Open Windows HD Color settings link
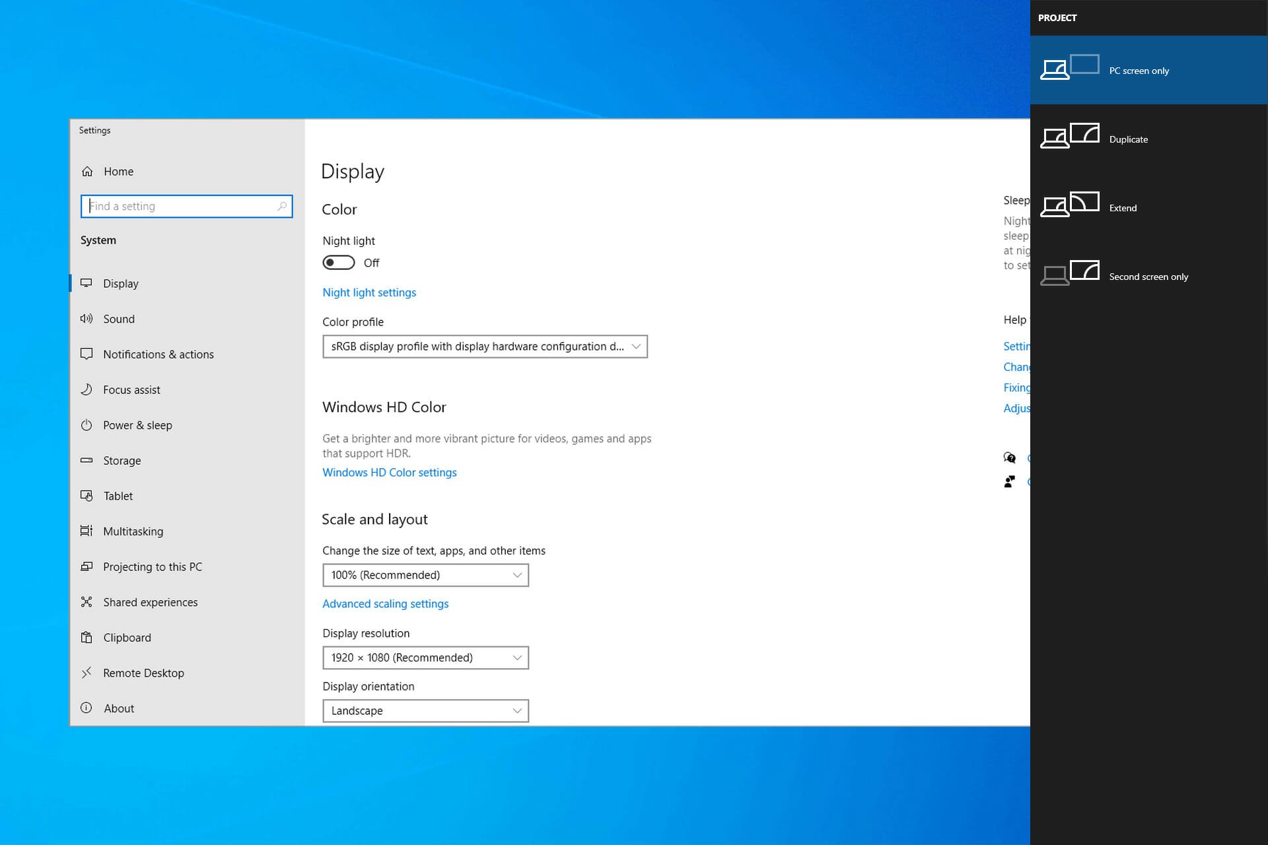1268x845 pixels. 389,473
